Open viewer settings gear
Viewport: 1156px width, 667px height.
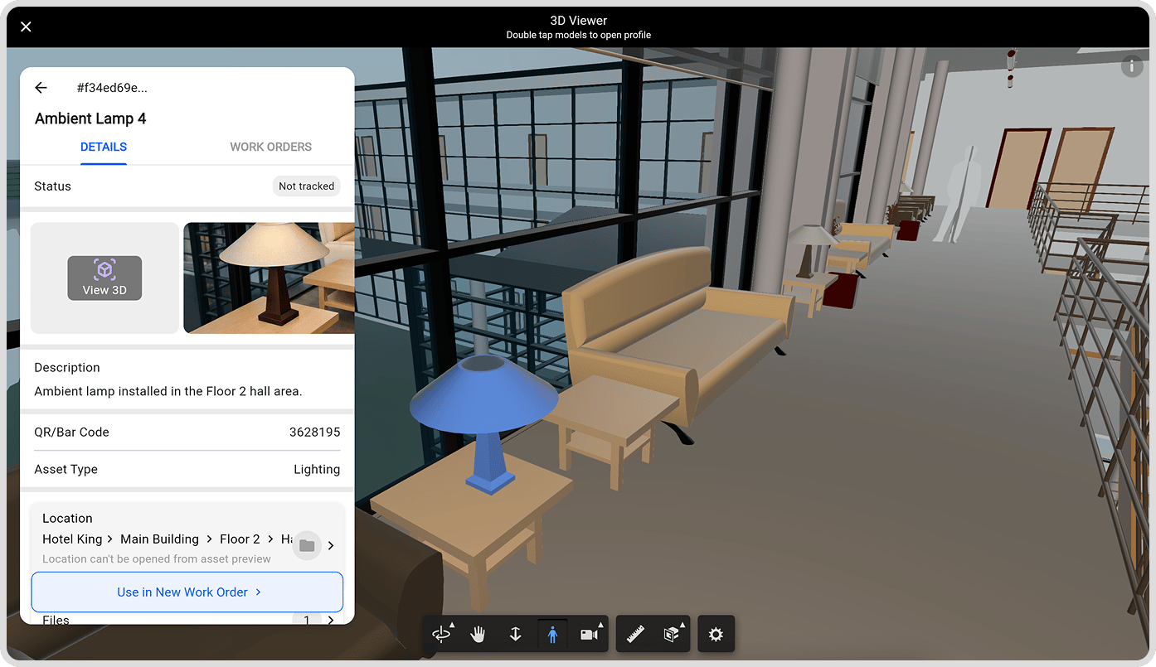(x=716, y=635)
